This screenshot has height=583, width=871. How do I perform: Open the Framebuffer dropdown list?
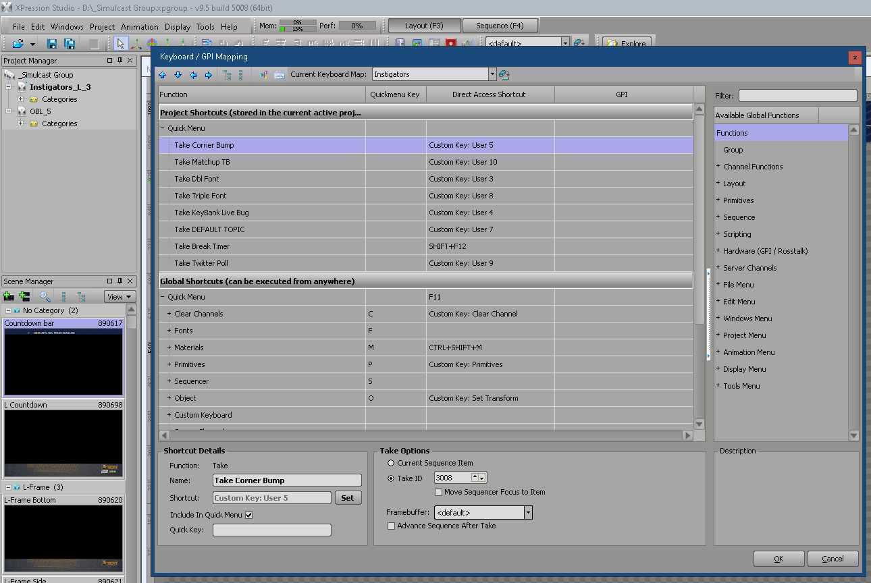tap(528, 513)
